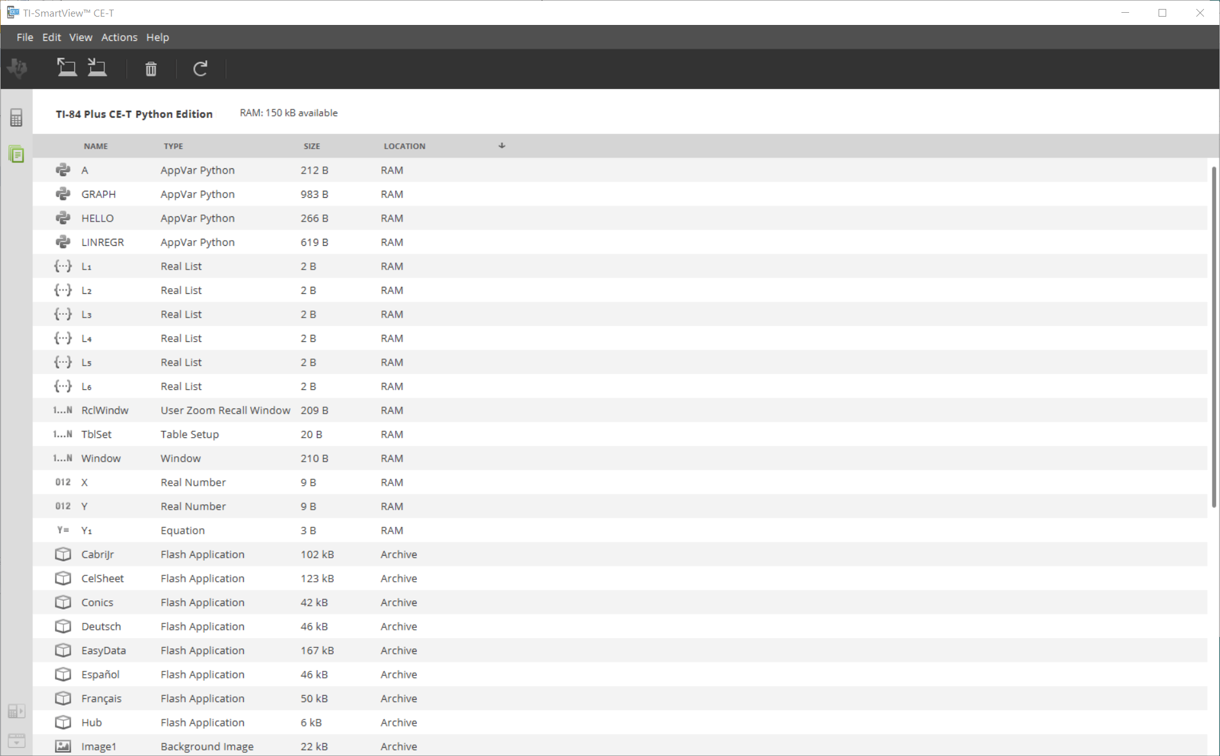Open the Actions menu
This screenshot has width=1220, height=756.
[x=119, y=37]
